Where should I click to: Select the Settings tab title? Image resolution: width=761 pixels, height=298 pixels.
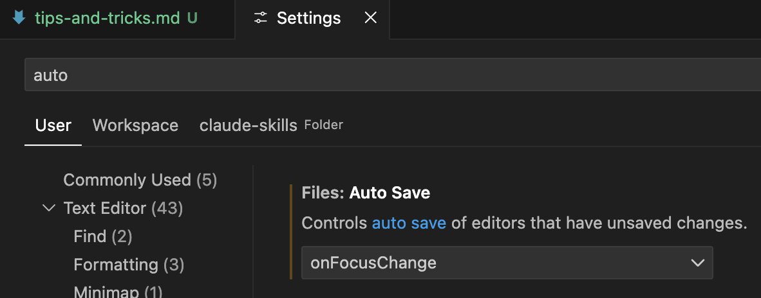point(308,18)
